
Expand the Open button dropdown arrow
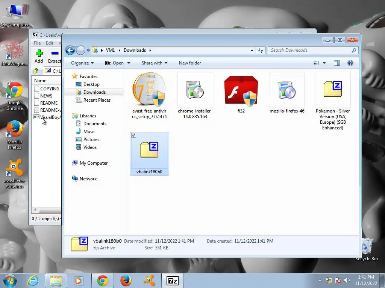tap(129, 63)
